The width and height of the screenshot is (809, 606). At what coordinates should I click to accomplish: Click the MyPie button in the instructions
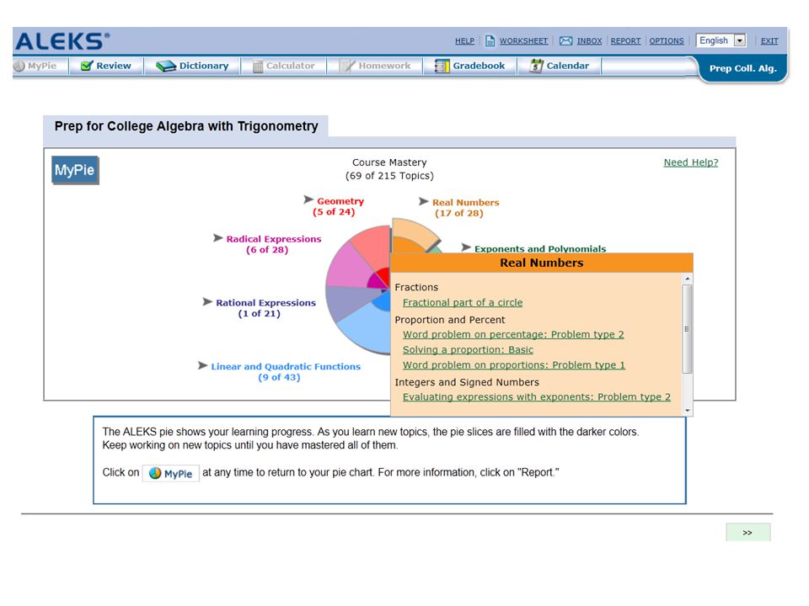pos(171,474)
